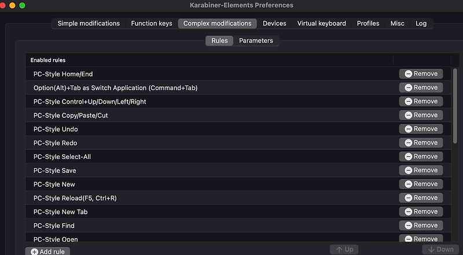Open the Simple modifications tab
463x255 pixels.
[89, 23]
